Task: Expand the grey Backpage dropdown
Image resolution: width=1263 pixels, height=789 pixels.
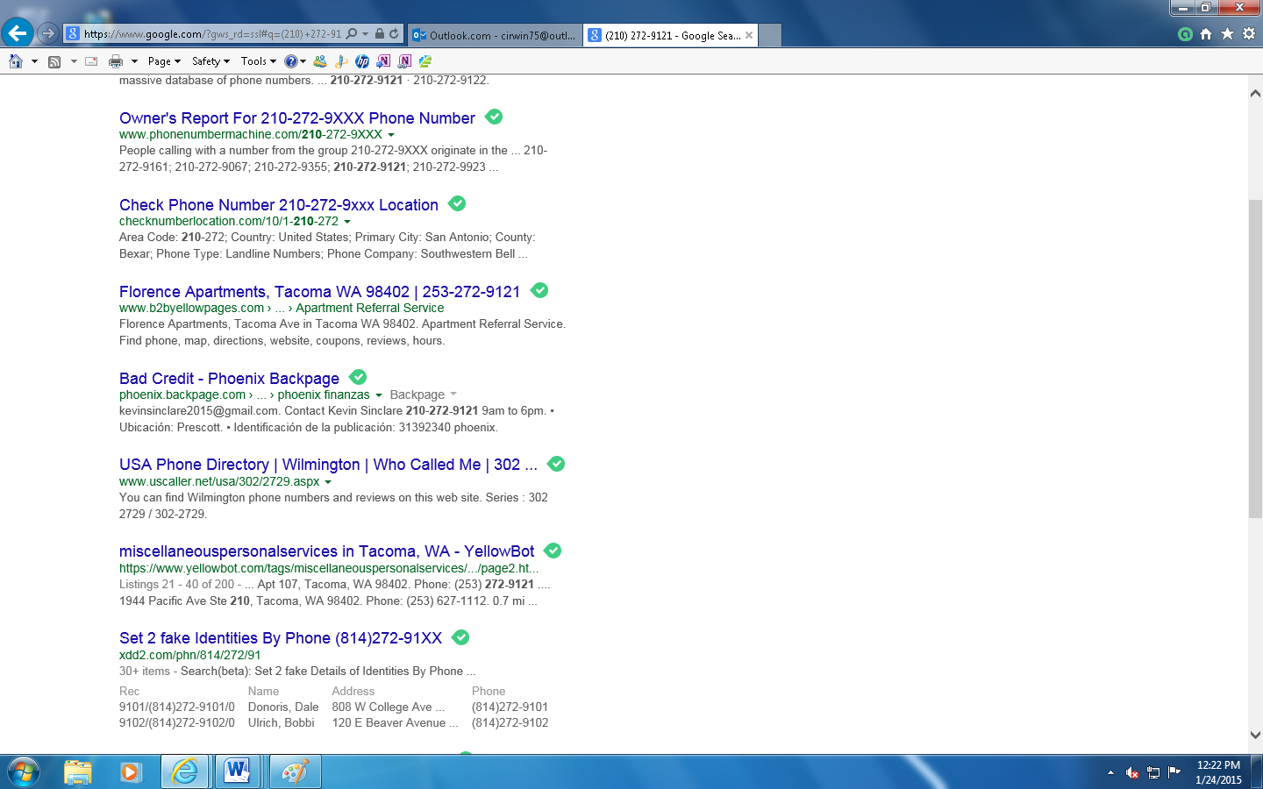Action: pyautogui.click(x=424, y=395)
